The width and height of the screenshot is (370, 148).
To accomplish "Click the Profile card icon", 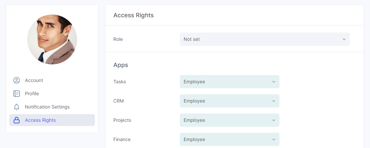I will coord(17,94).
